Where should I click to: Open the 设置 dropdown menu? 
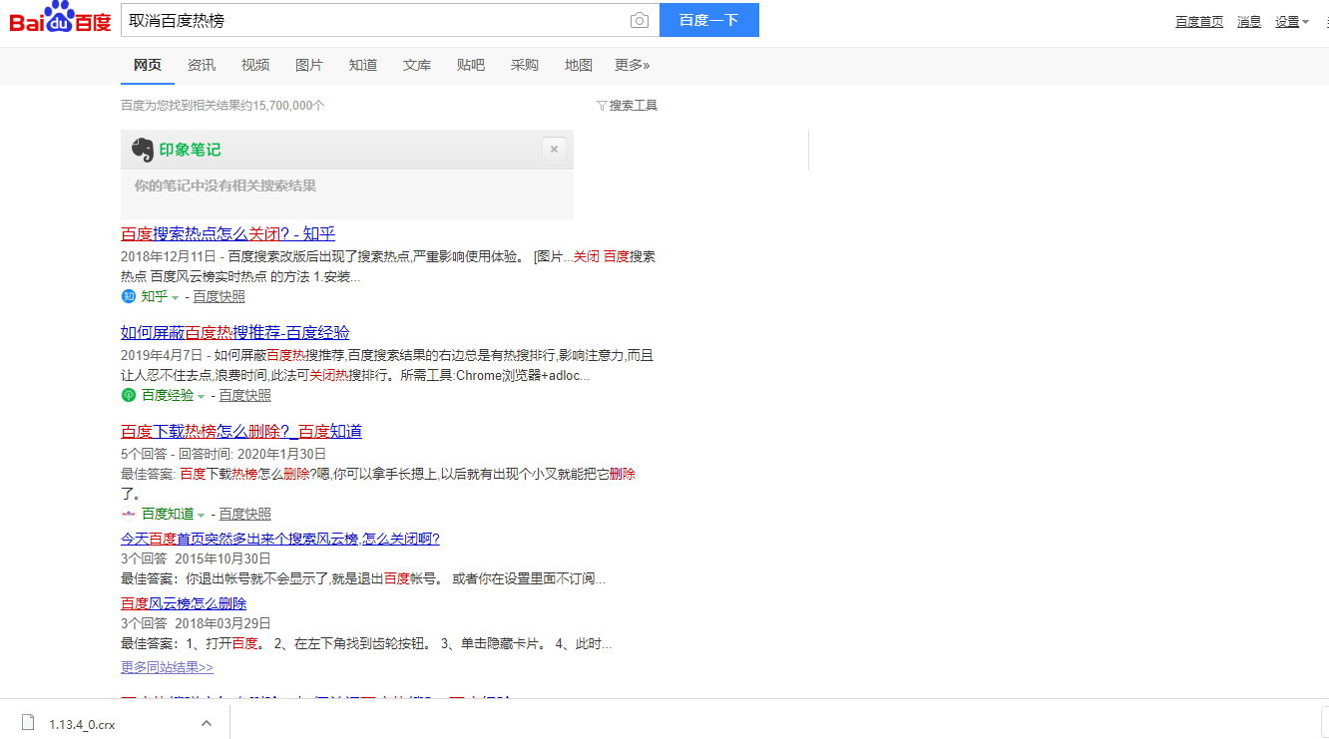1292,22
